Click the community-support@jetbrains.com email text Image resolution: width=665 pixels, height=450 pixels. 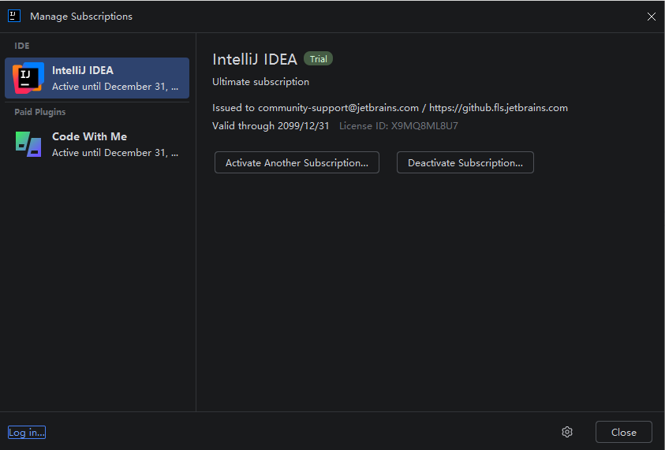(338, 108)
